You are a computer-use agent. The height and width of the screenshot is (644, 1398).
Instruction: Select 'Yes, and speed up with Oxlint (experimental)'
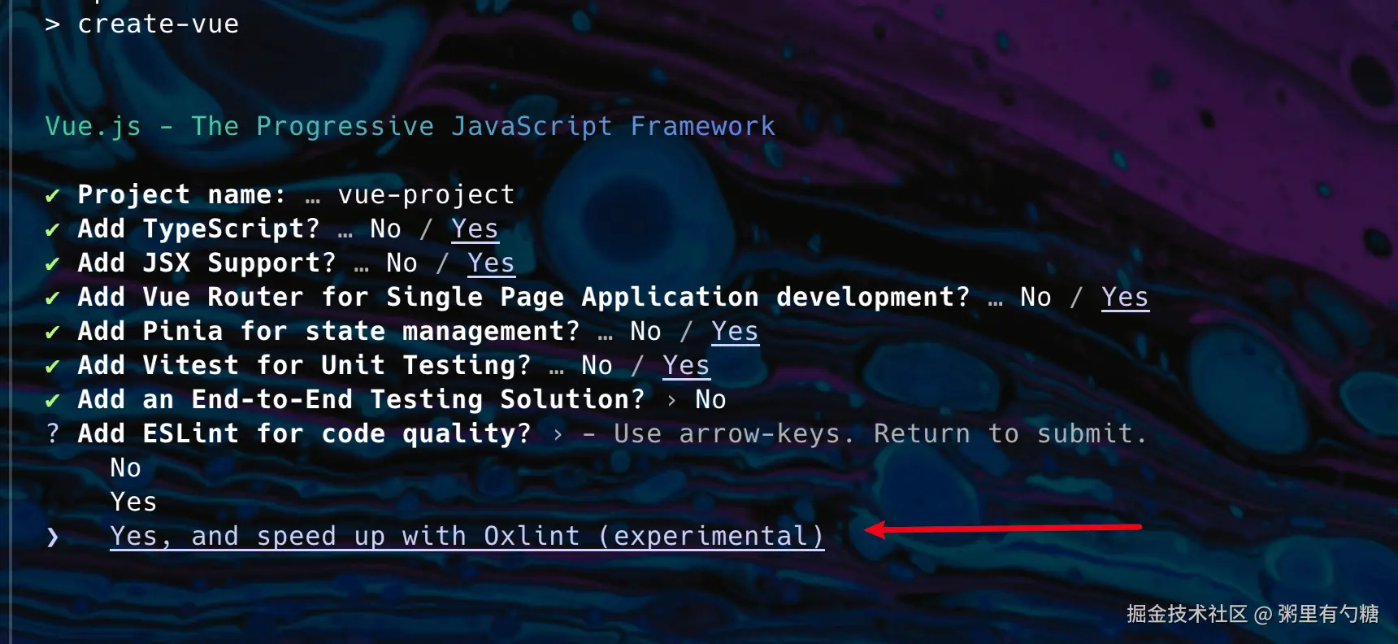467,537
